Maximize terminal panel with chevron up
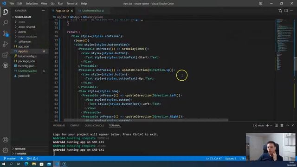The width and height of the screenshot is (297, 167). pyautogui.click(x=288, y=125)
